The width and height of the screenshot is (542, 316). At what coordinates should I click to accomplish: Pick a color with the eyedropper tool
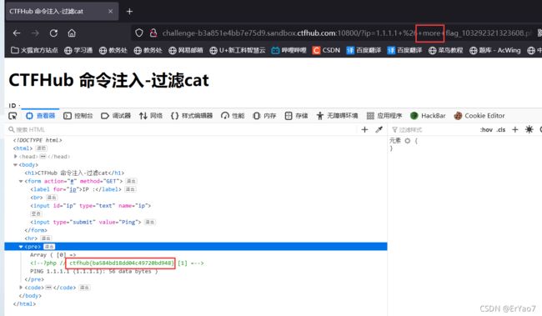[379, 129]
